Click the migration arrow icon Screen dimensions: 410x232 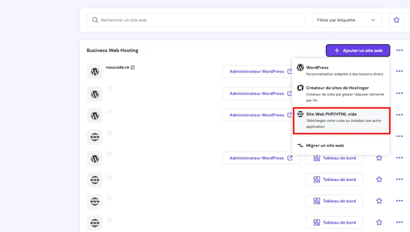point(300,145)
